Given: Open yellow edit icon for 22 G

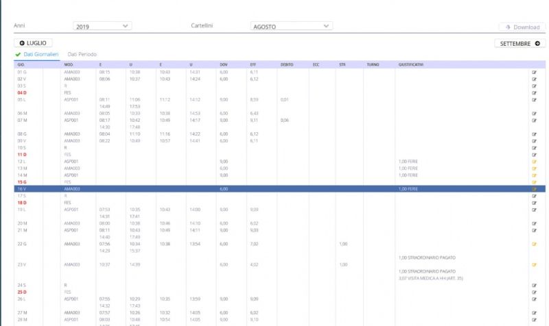Looking at the screenshot, I should (534, 244).
